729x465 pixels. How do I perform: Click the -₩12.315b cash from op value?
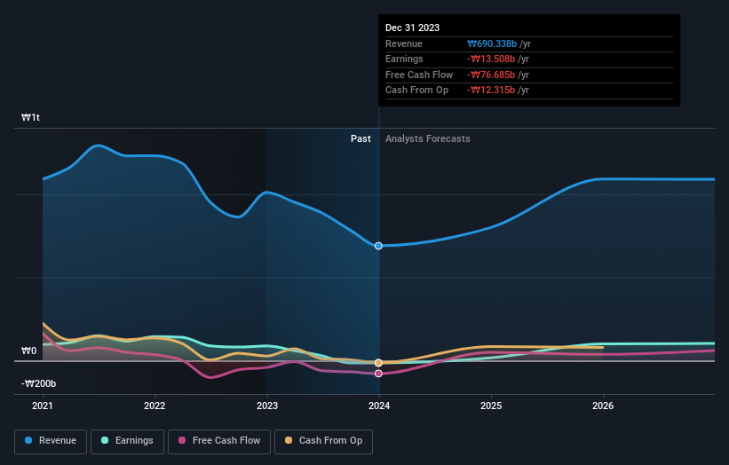(x=491, y=91)
